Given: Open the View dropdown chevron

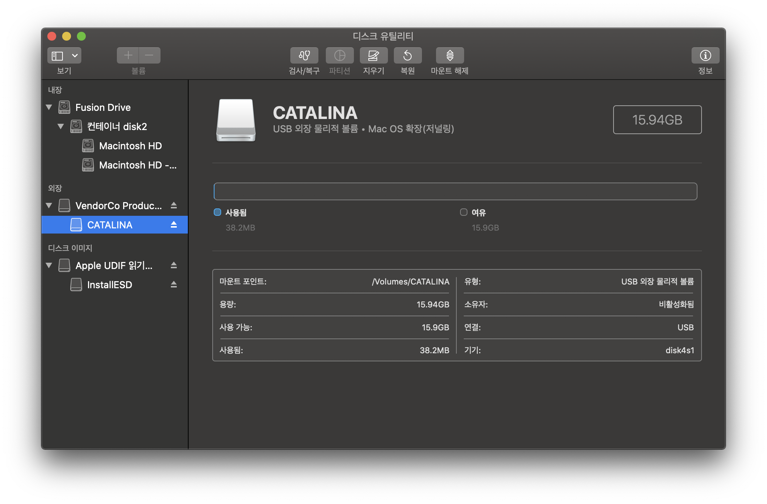Looking at the screenshot, I should tap(75, 56).
